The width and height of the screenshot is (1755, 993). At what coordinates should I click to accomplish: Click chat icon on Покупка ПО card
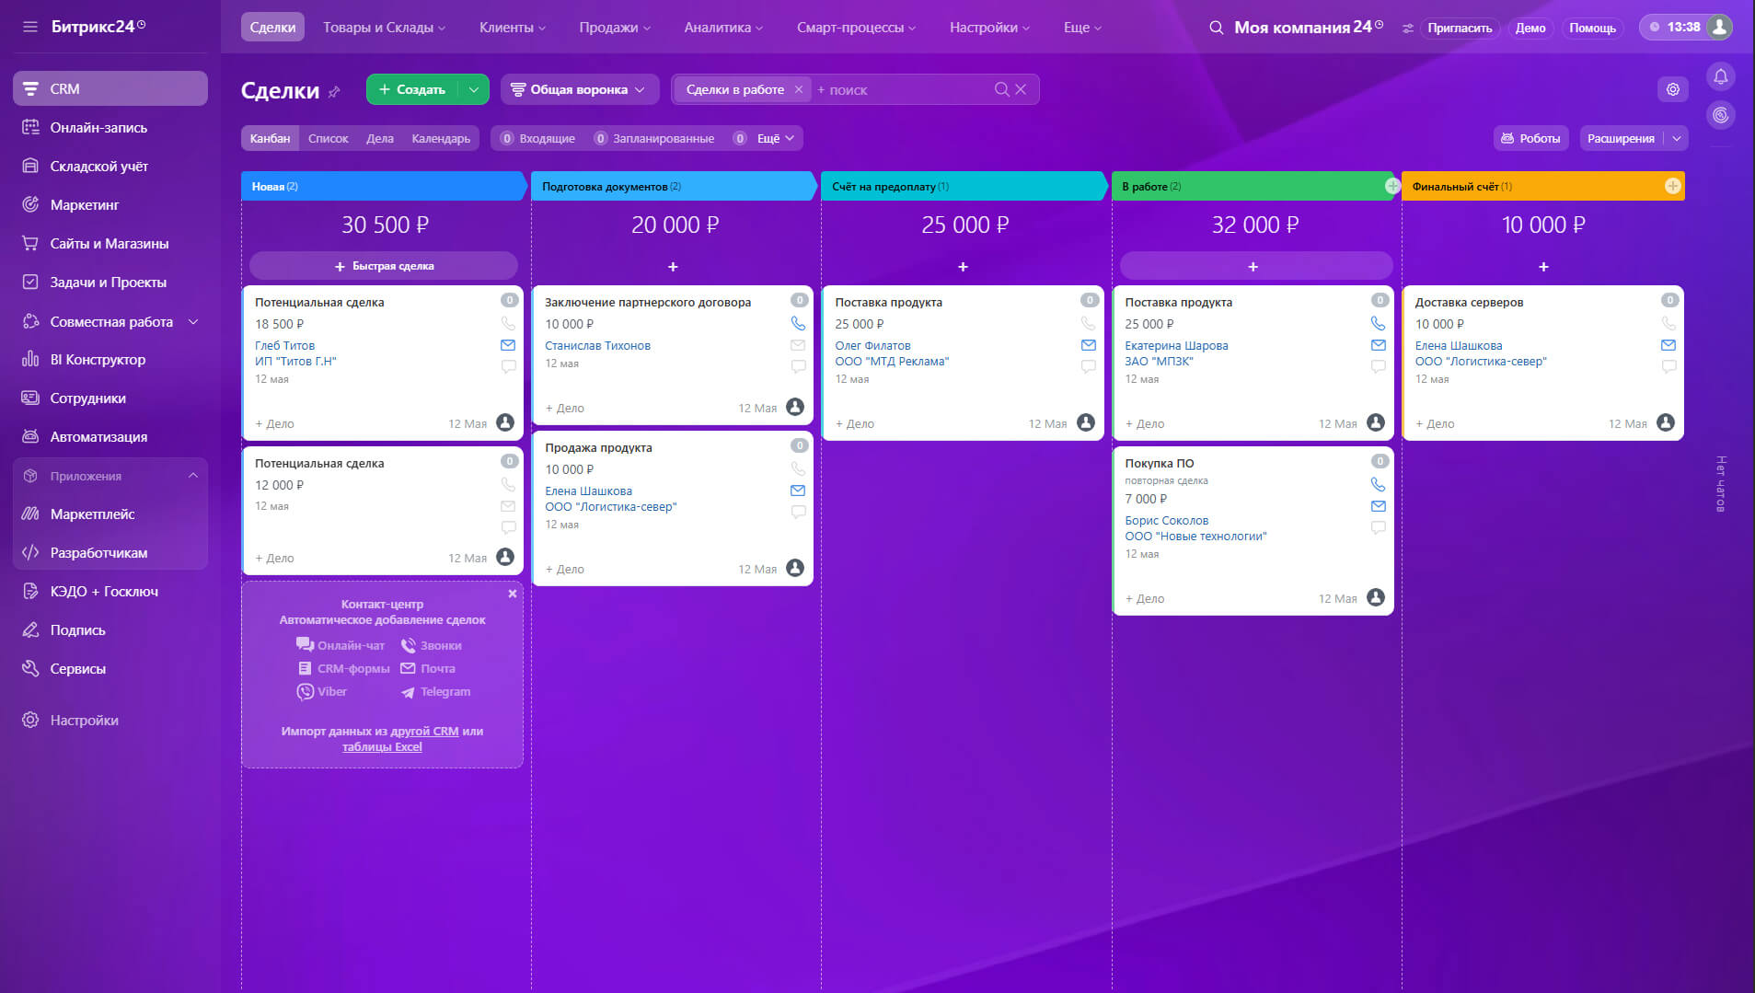[1378, 527]
